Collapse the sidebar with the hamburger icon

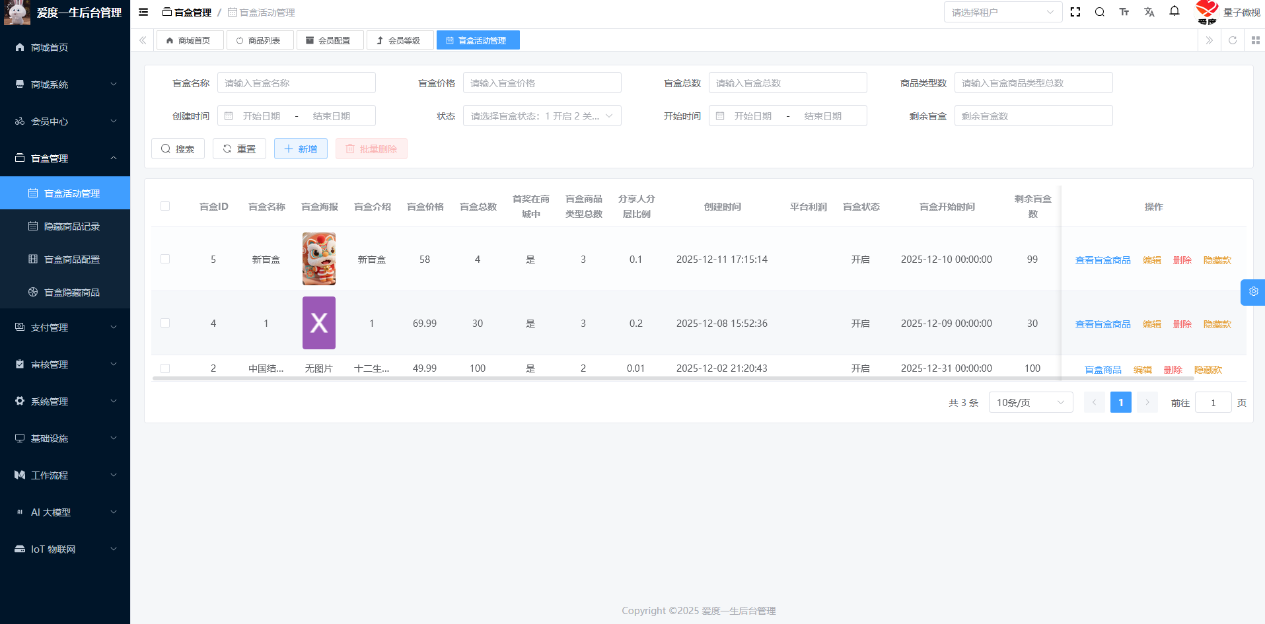point(143,12)
